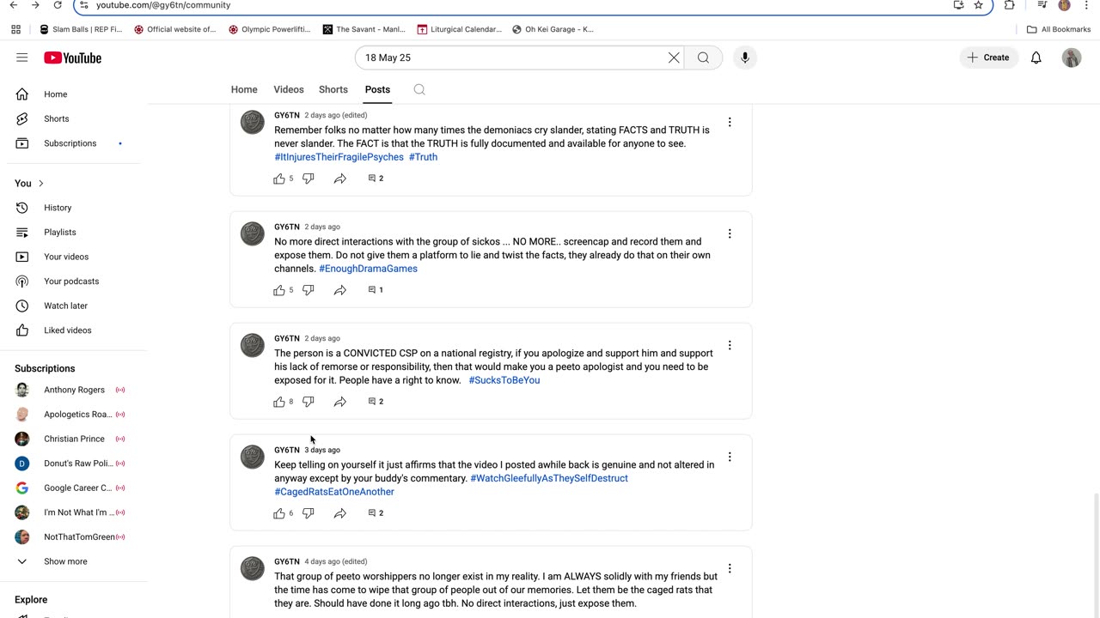The width and height of the screenshot is (1100, 618).
Task: Share the #SucksToBeYou post
Action: click(x=340, y=402)
